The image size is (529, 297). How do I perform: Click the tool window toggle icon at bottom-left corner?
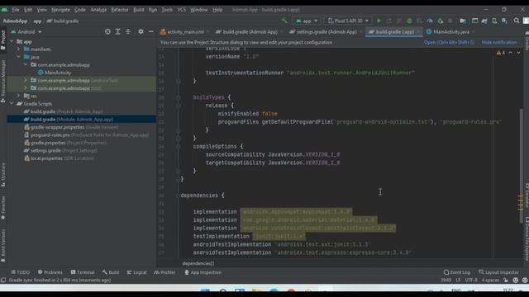click(3, 280)
